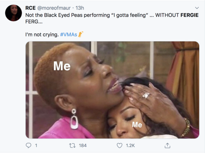Image resolution: width=205 pixels, height=153 pixels.
Task: Click the @moreofmaur handle
Action: click(54, 8)
